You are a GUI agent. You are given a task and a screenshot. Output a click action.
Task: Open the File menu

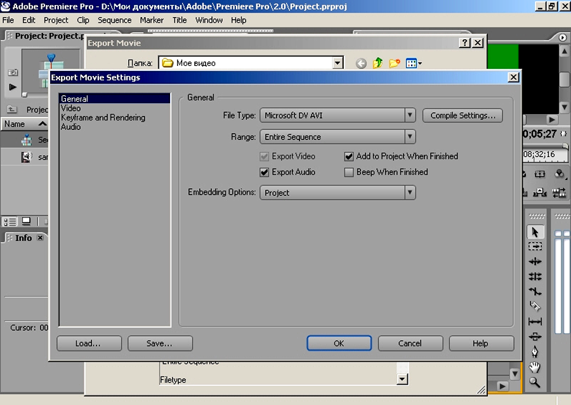(8, 20)
